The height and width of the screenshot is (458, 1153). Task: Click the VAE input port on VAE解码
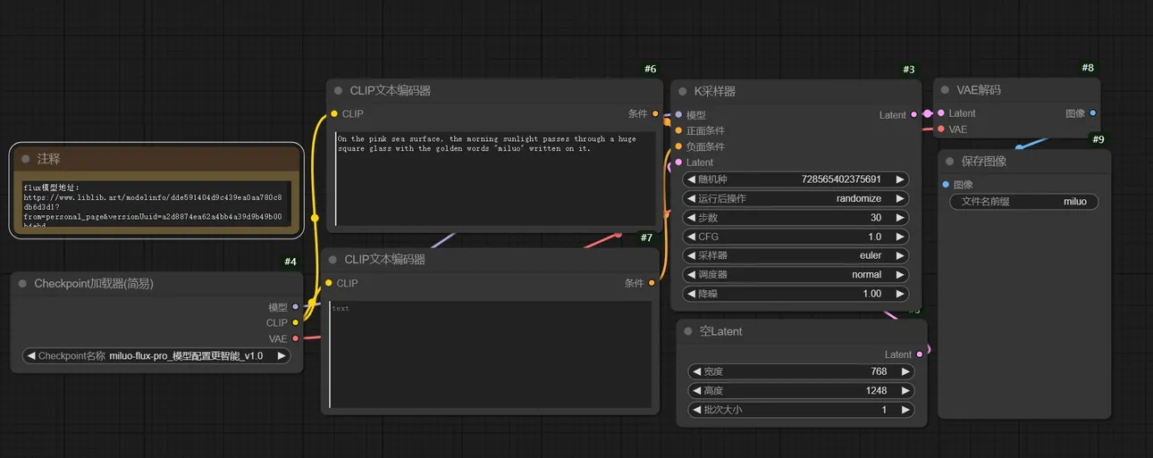click(941, 129)
